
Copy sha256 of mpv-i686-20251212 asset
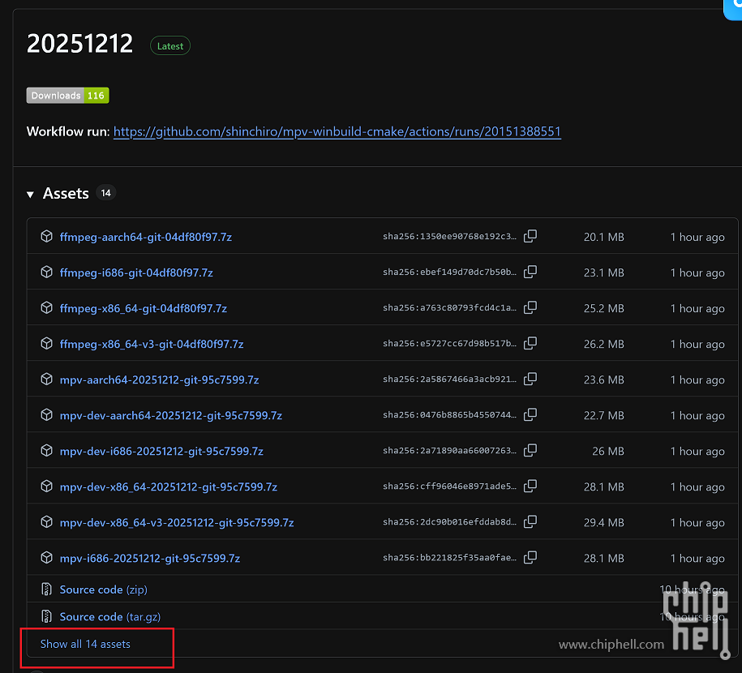[530, 558]
